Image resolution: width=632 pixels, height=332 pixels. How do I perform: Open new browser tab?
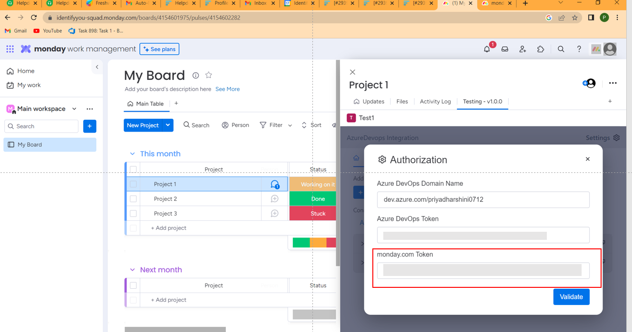tap(525, 3)
